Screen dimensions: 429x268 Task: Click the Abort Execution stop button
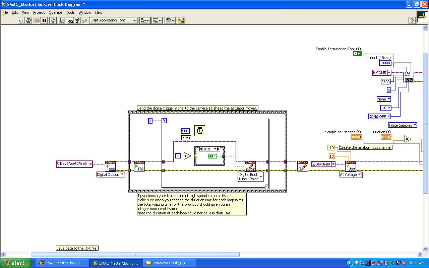[37, 20]
